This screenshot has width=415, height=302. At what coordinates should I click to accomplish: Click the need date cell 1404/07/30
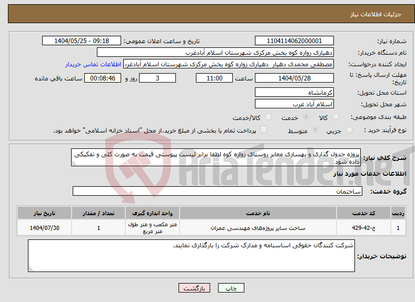coord(44,228)
